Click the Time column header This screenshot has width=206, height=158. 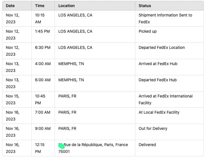(40, 6)
